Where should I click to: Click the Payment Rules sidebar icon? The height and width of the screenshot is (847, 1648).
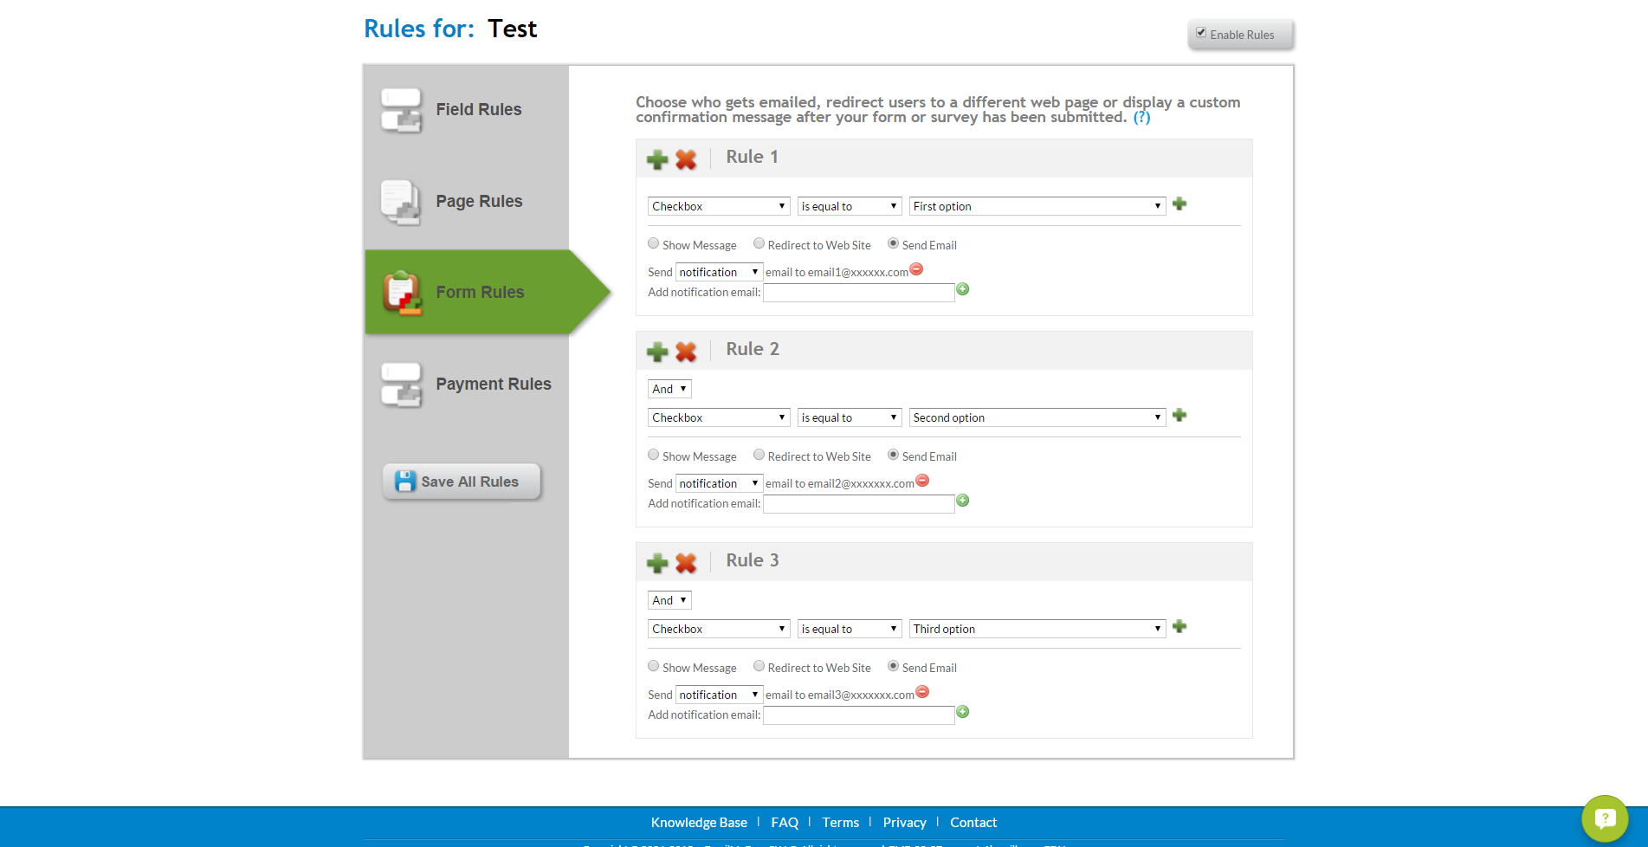[401, 385]
